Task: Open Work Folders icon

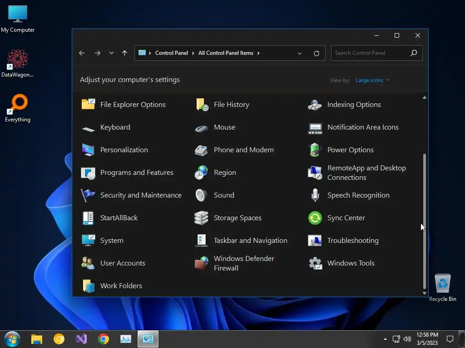Action: (x=89, y=286)
